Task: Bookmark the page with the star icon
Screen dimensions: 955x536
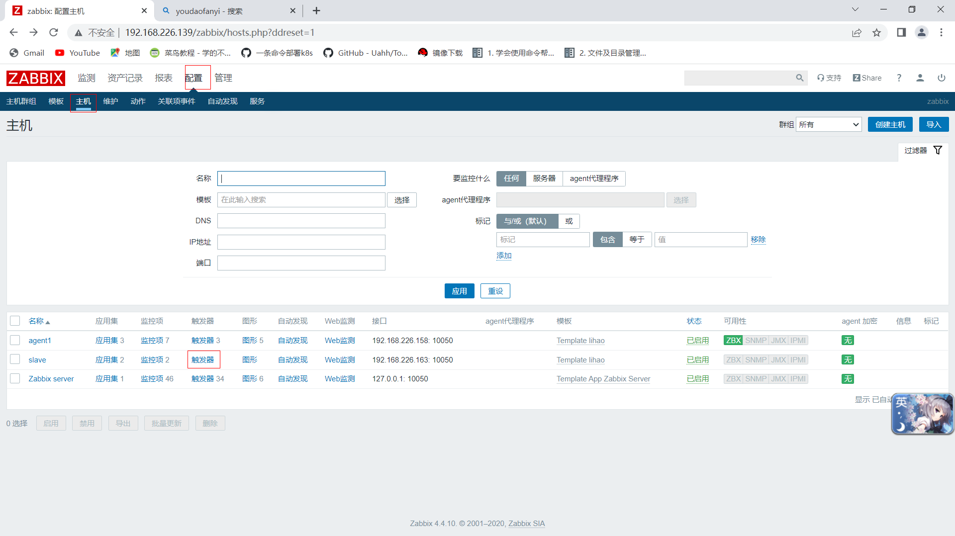Action: tap(876, 32)
